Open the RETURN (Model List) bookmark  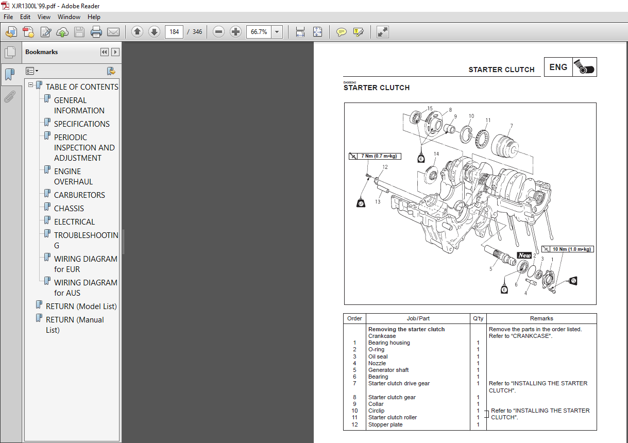(x=81, y=306)
